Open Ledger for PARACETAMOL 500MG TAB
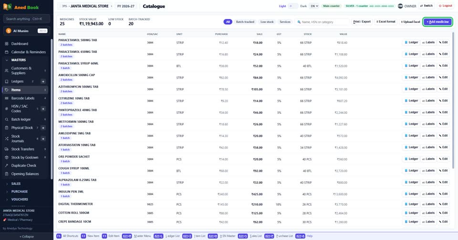 [x=412, y=42]
